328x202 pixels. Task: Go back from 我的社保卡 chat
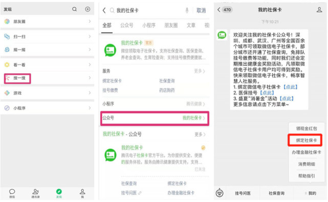(219, 10)
